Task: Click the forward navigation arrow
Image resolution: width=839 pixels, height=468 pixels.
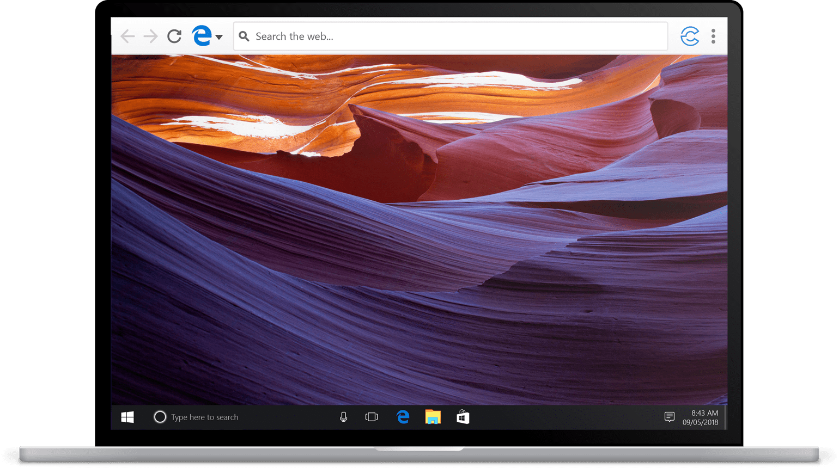Action: 150,36
